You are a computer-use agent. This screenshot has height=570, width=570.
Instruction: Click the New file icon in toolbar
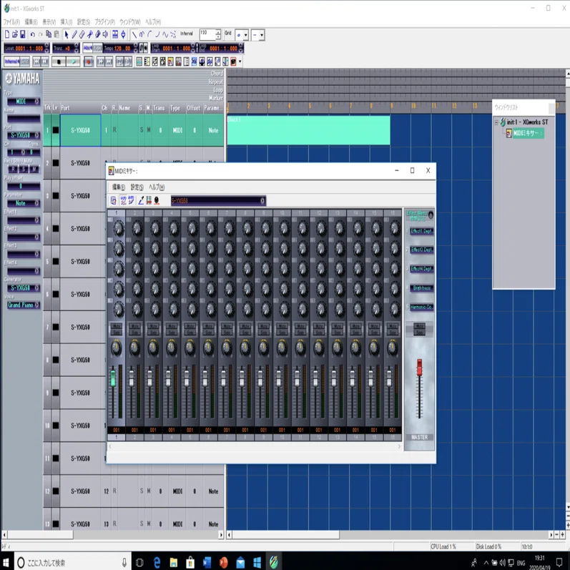(x=7, y=34)
